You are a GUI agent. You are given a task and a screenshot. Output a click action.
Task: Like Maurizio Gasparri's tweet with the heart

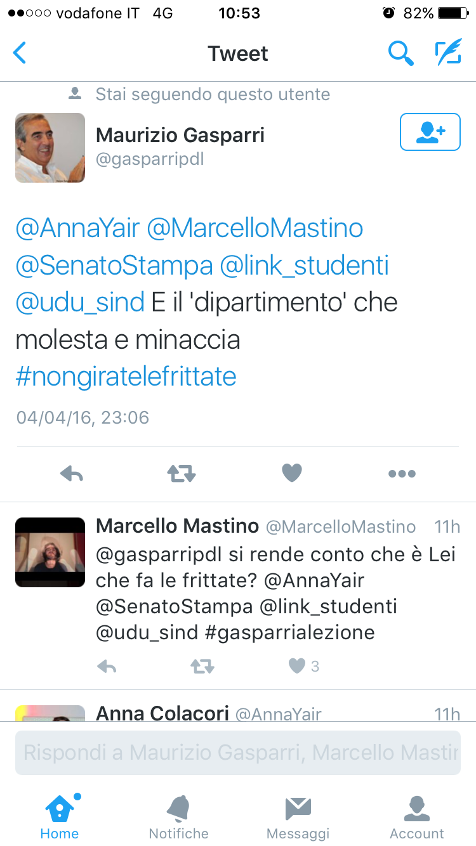(x=292, y=473)
